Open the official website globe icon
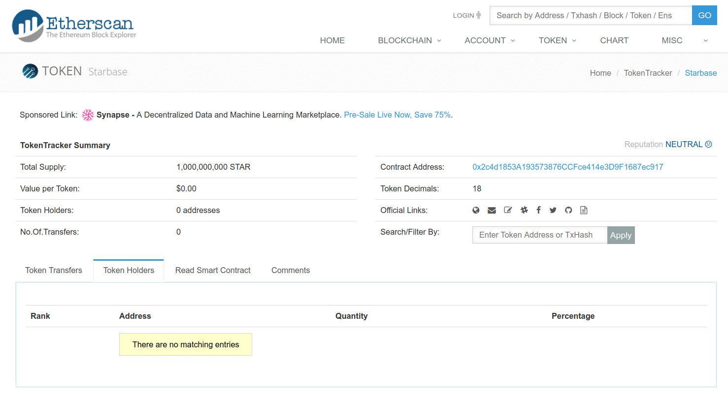 click(476, 210)
